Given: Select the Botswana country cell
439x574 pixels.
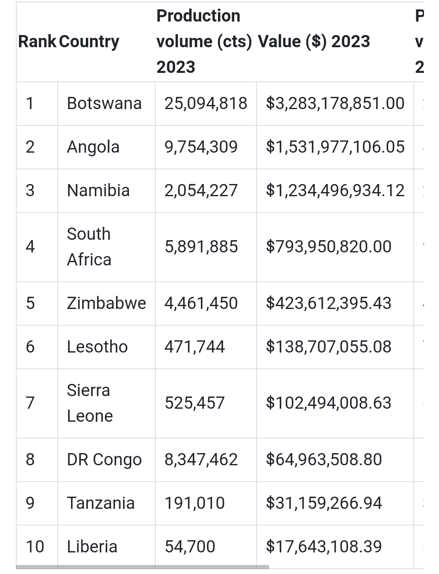Looking at the screenshot, I should (104, 103).
